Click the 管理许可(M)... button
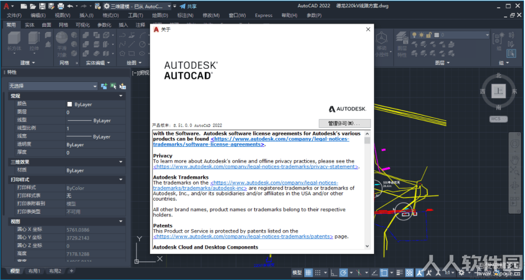525x280 pixels. click(x=345, y=124)
